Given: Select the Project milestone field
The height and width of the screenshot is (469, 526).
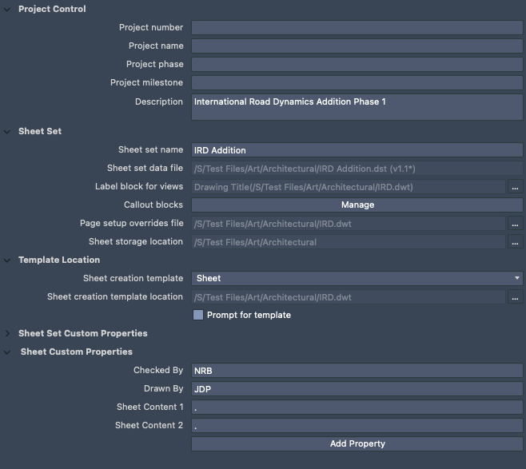Looking at the screenshot, I should (x=357, y=83).
